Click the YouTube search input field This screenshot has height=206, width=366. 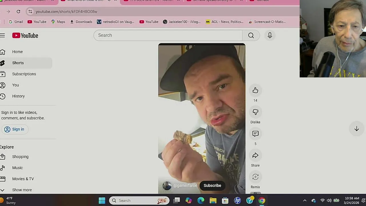click(x=168, y=35)
